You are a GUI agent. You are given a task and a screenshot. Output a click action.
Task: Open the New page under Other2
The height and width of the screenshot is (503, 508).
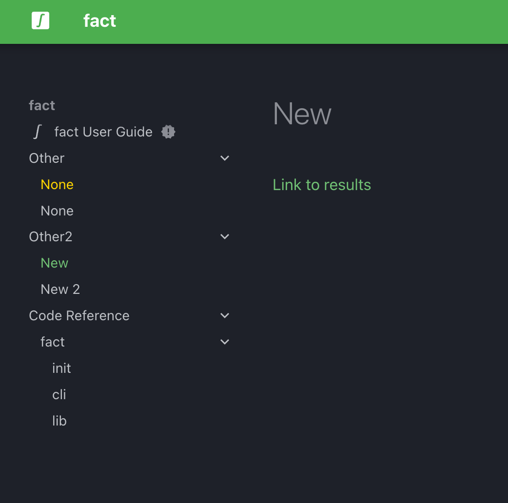point(54,263)
